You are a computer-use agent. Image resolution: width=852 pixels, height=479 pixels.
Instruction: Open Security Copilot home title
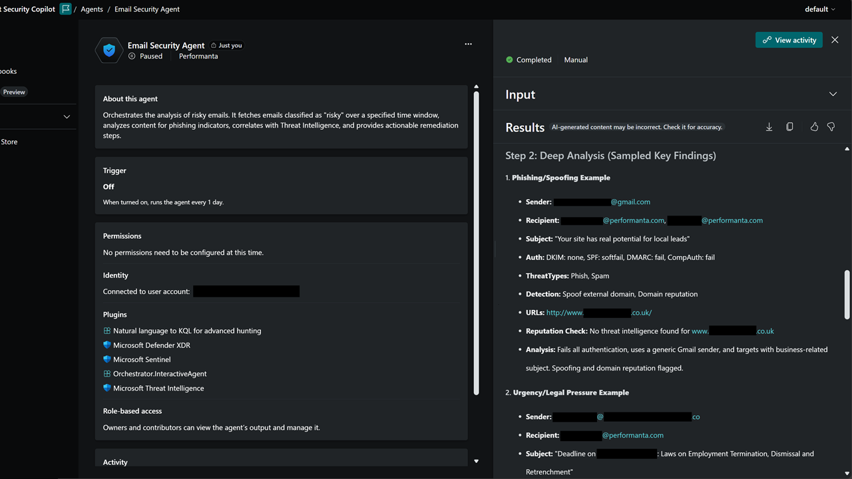[x=28, y=9]
